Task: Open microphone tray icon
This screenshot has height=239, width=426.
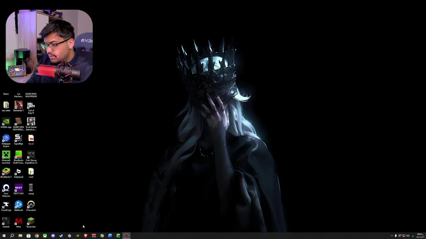Action: point(396,236)
